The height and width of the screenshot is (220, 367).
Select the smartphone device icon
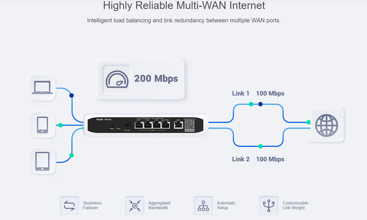tap(42, 125)
